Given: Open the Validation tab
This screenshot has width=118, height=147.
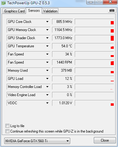Looking at the screenshot, I should (50, 11).
